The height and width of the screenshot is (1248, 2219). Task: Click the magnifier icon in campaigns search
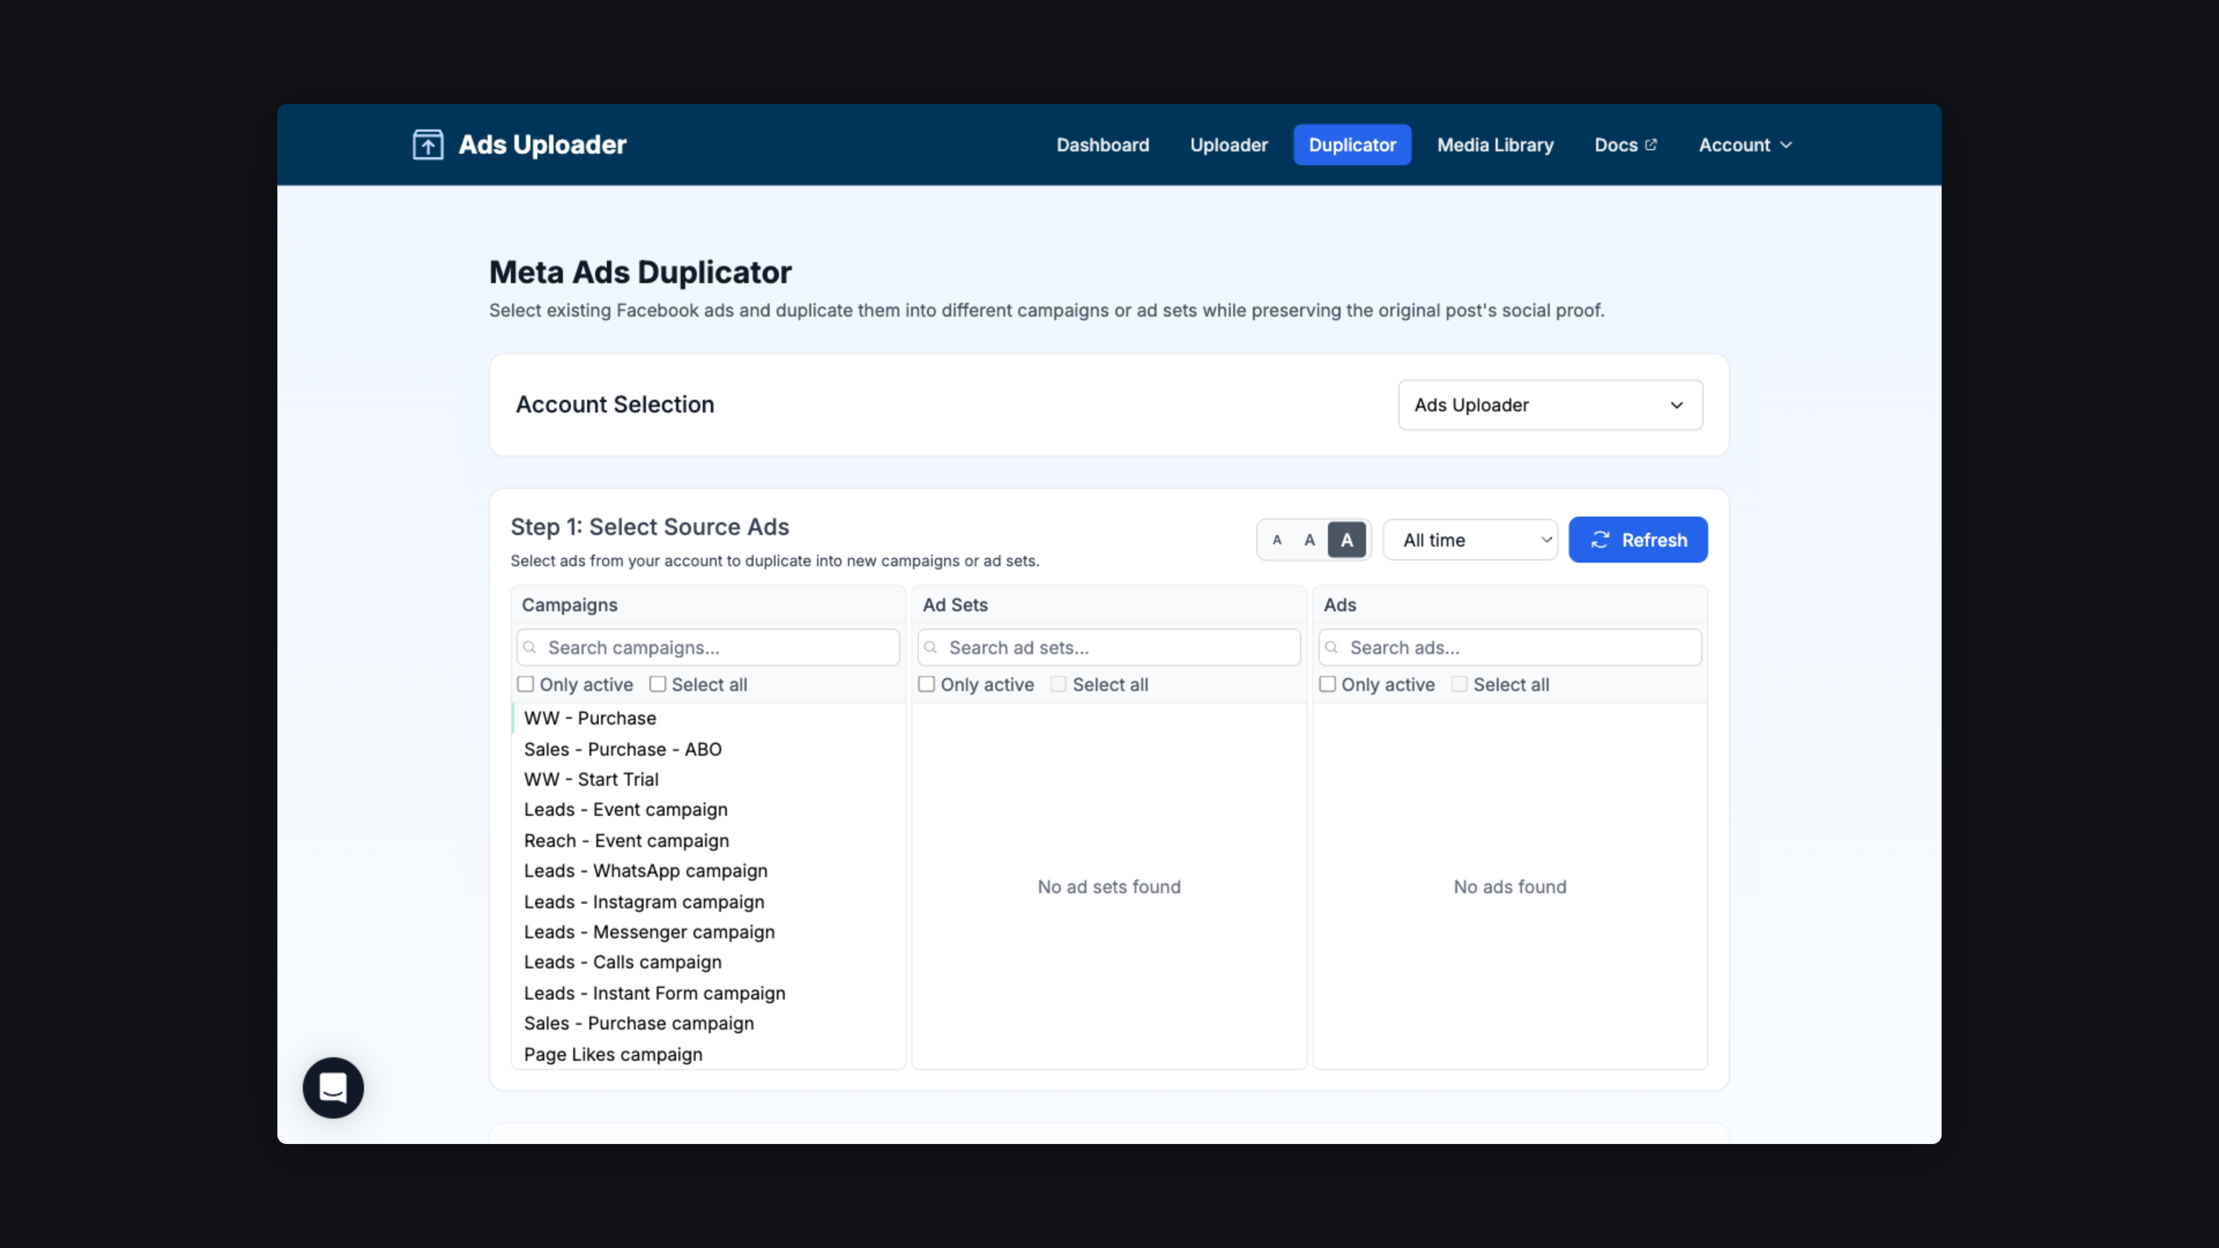point(530,648)
